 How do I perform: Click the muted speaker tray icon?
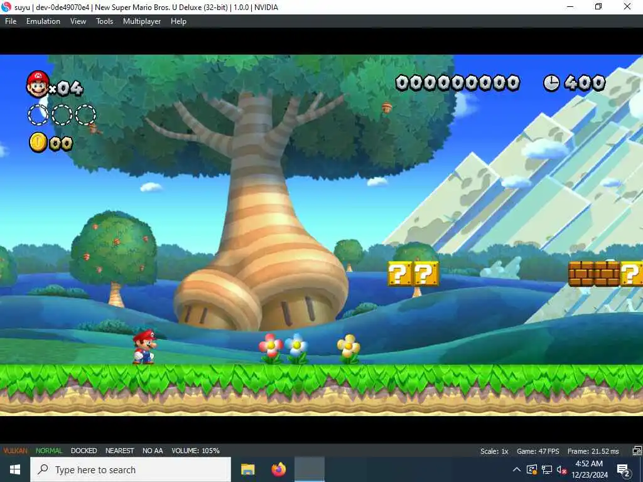(x=561, y=469)
